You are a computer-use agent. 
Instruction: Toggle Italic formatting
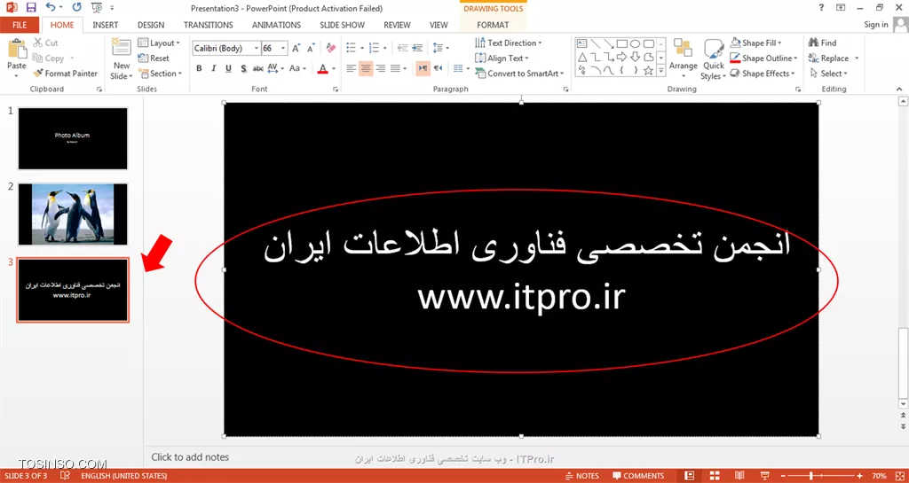[x=214, y=68]
